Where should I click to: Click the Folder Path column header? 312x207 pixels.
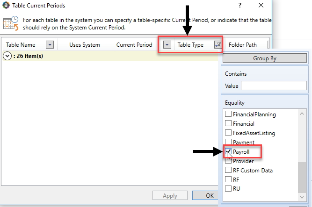coord(244,45)
